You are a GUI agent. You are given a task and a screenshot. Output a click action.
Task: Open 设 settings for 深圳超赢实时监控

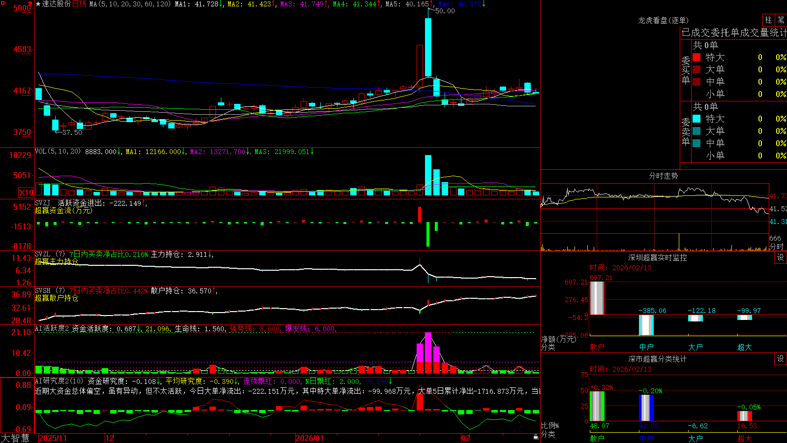(781, 257)
